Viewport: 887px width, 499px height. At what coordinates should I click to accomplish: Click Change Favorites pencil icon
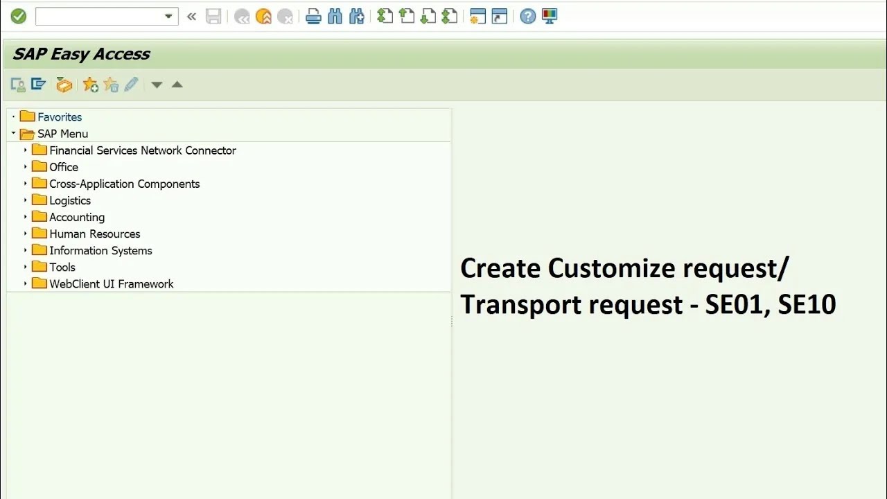point(131,85)
